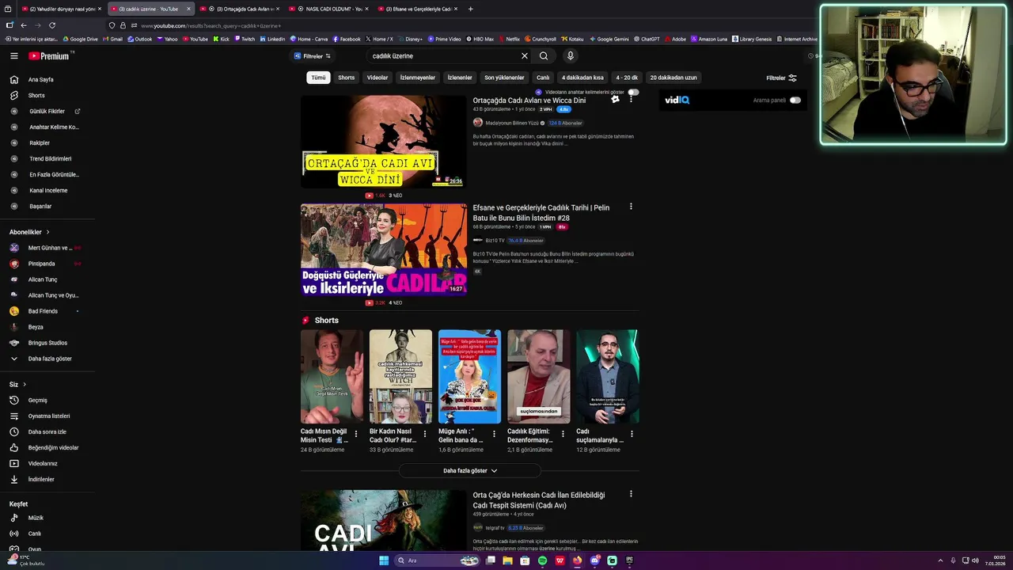
Task: Open a new browser tab with plus
Action: (470, 9)
